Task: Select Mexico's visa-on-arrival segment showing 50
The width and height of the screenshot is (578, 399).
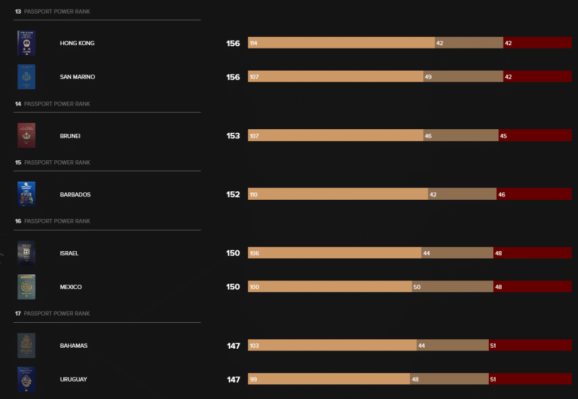Action: point(452,287)
